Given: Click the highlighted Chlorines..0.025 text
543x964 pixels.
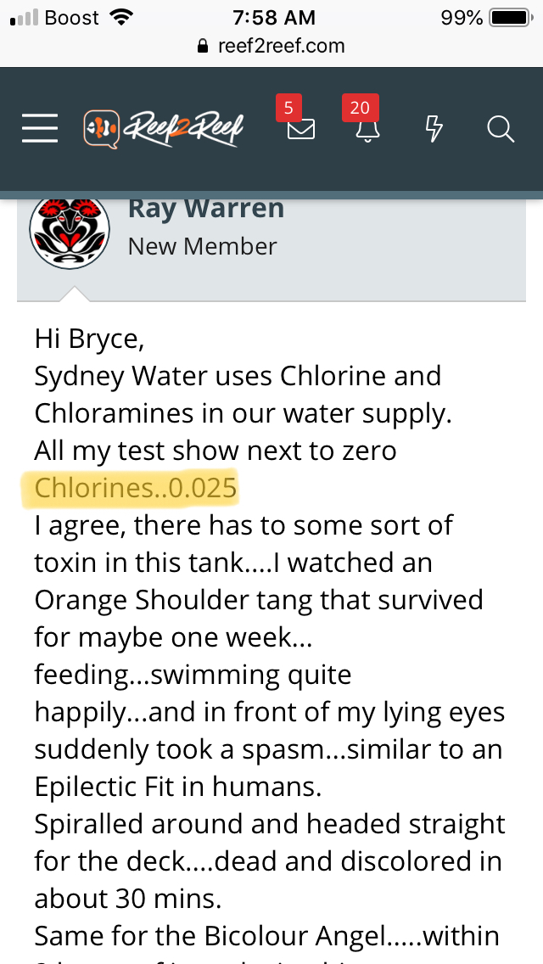Looking at the screenshot, I should tap(136, 488).
